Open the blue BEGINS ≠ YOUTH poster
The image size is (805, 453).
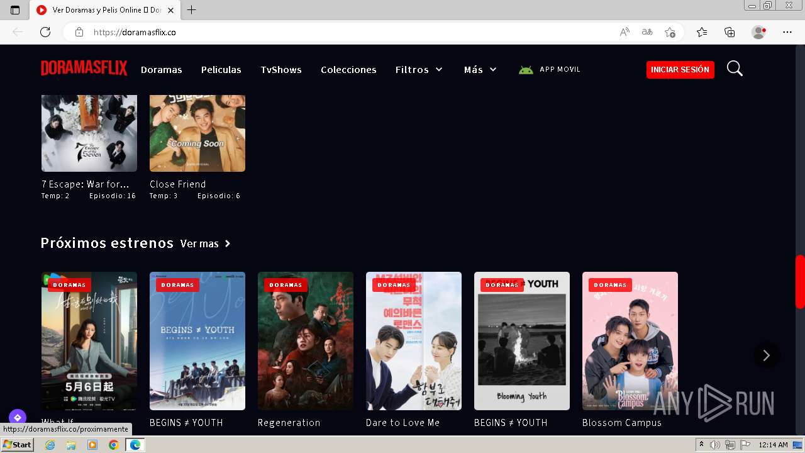coord(197,341)
